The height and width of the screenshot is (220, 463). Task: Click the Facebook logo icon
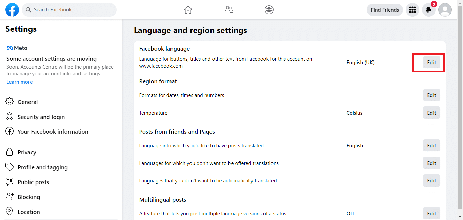click(x=12, y=10)
